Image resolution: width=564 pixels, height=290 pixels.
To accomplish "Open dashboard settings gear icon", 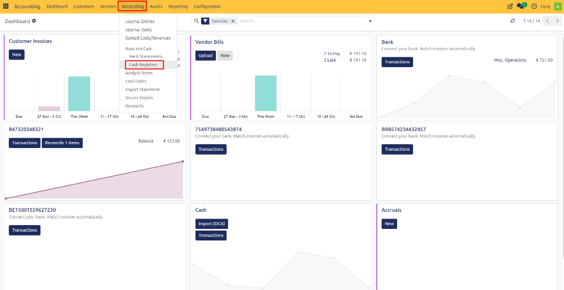I will pyautogui.click(x=34, y=21).
